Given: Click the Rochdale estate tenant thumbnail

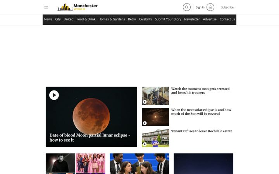Looking at the screenshot, I should point(155,138).
